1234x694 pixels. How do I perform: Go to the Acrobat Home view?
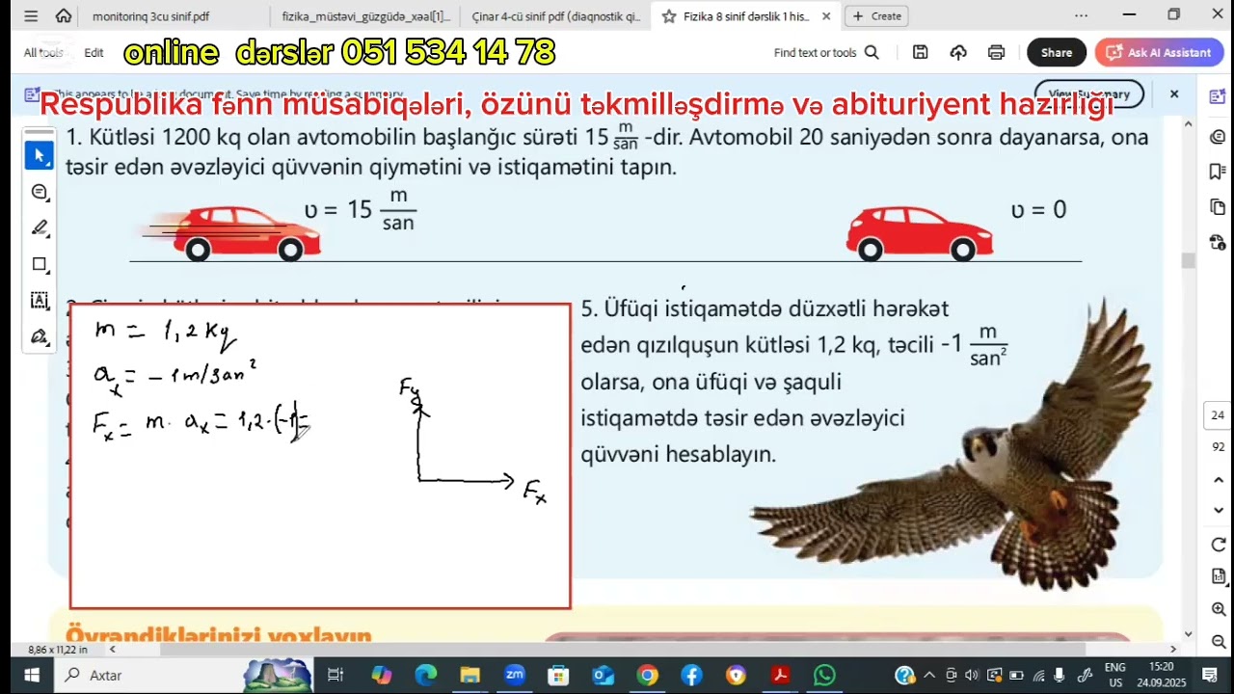pyautogui.click(x=64, y=15)
